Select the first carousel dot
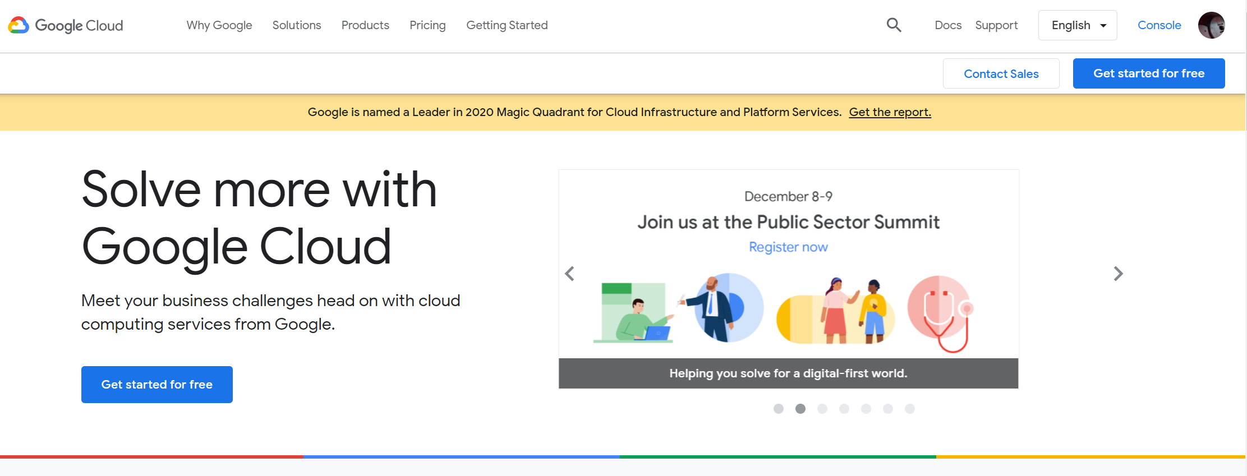 779,409
